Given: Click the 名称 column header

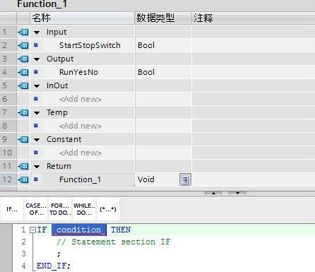Looking at the screenshot, I should point(83,18).
